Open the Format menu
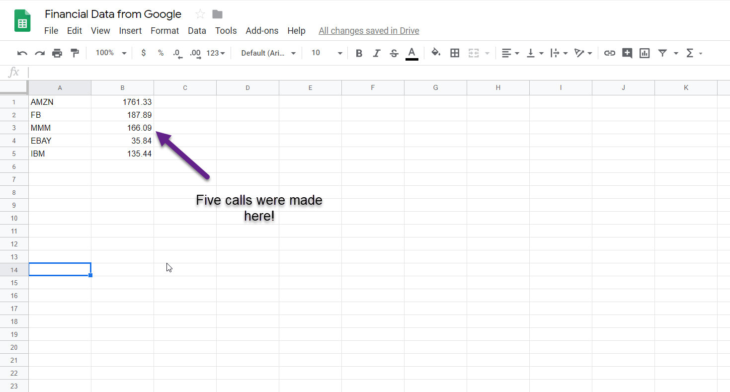The image size is (730, 392). click(x=164, y=31)
